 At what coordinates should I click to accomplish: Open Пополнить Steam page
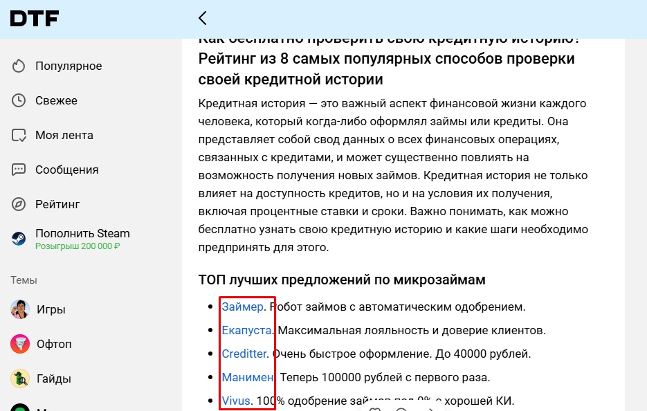[82, 234]
